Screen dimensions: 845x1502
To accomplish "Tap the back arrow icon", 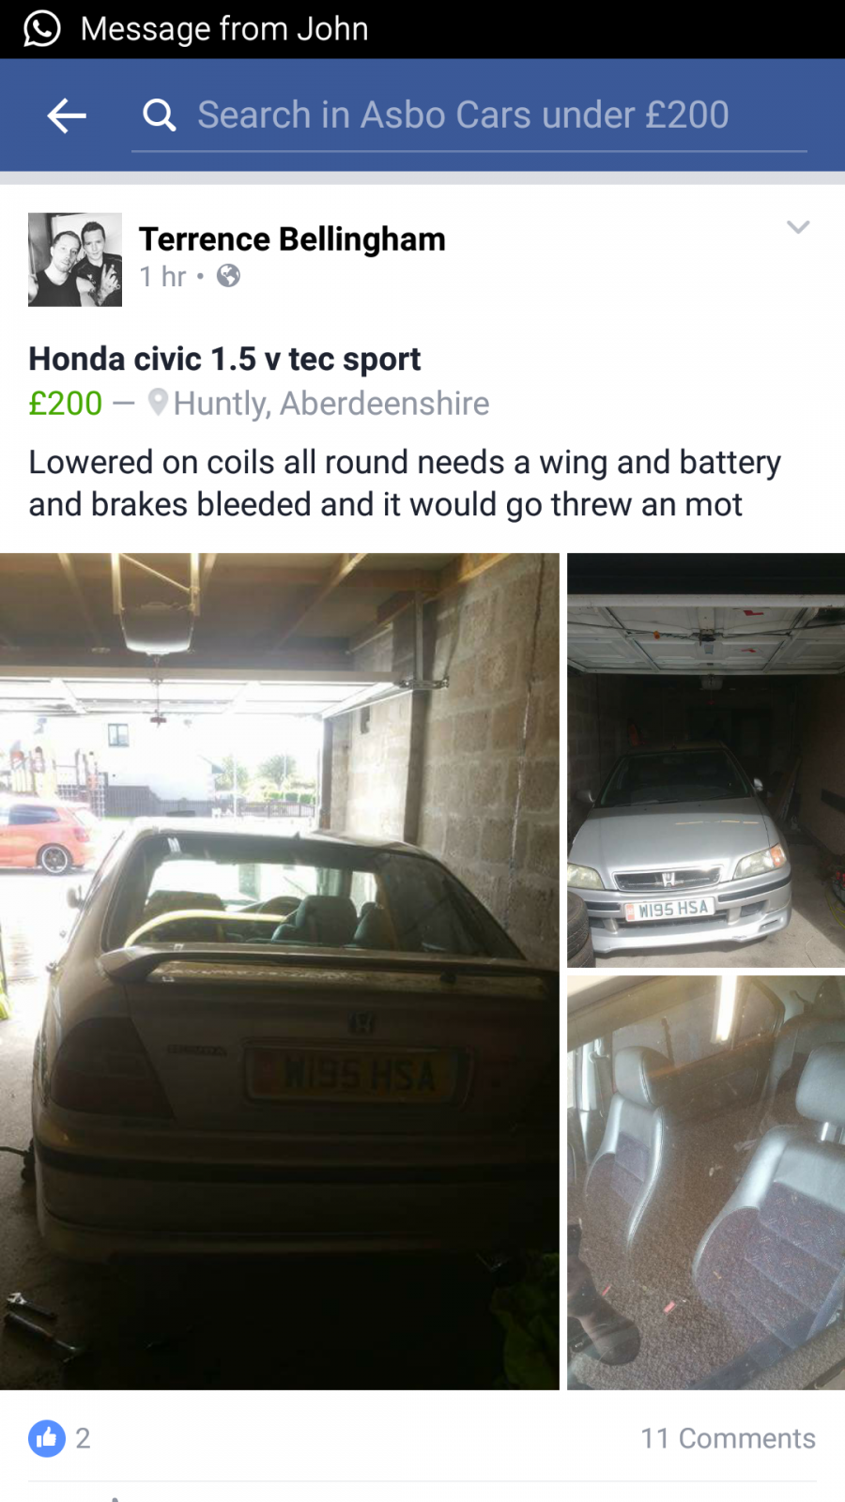I will coord(67,115).
